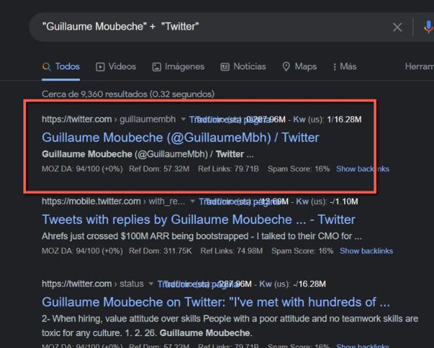Viewport: 434px width, 348px height.
Task: Open the Más menu
Action: (x=344, y=67)
